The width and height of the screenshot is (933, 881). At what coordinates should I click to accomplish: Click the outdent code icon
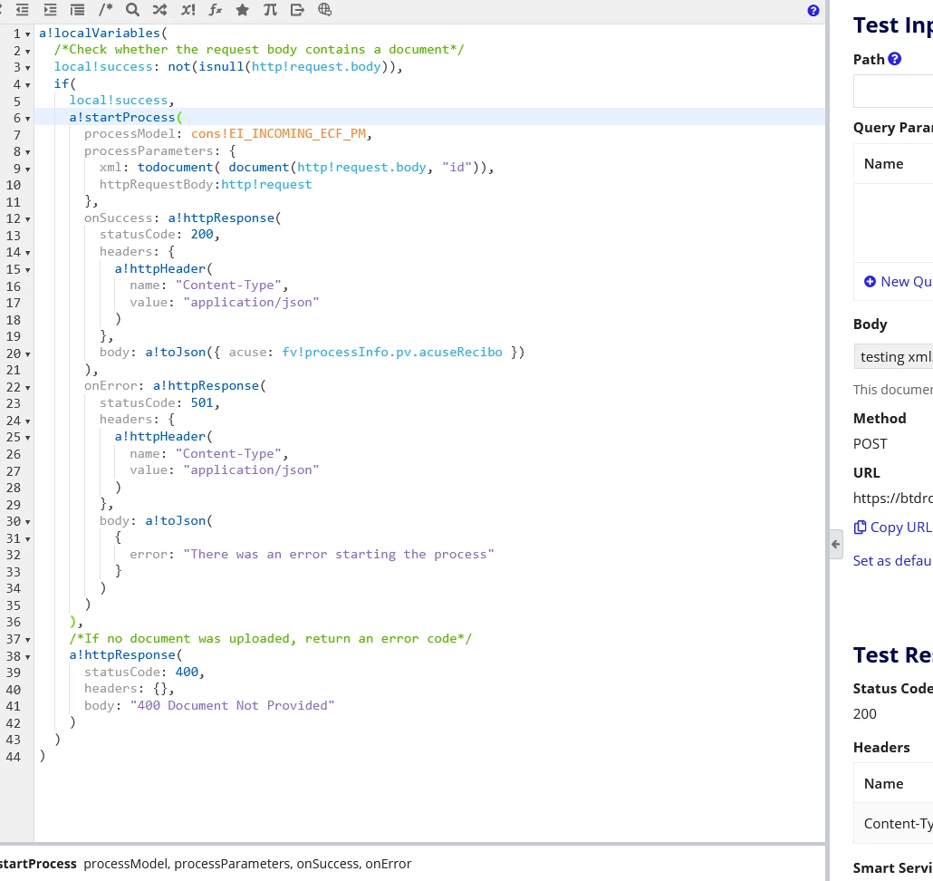tap(22, 10)
